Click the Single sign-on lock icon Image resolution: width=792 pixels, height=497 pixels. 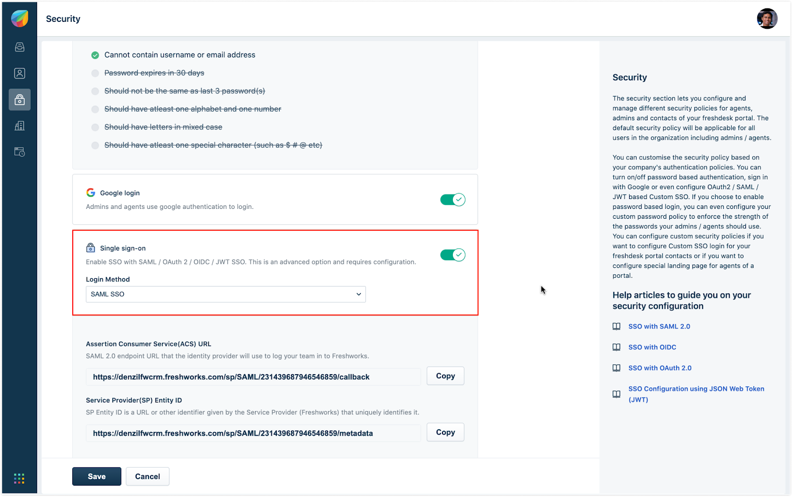[91, 248]
